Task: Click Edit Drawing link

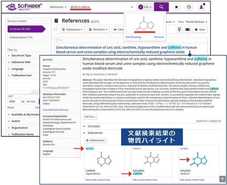Action: (x=133, y=37)
